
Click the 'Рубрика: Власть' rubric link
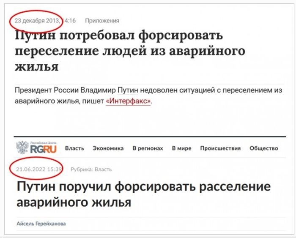[91, 170]
